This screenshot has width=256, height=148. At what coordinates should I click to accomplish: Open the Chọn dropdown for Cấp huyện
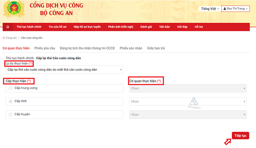[x=188, y=115]
